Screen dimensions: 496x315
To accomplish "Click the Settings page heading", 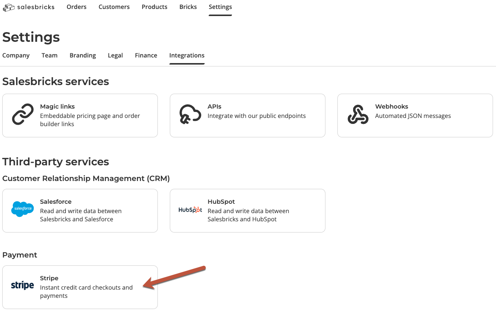I will pyautogui.click(x=31, y=37).
